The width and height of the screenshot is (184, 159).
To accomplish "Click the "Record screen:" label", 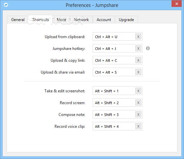I will [72, 103].
